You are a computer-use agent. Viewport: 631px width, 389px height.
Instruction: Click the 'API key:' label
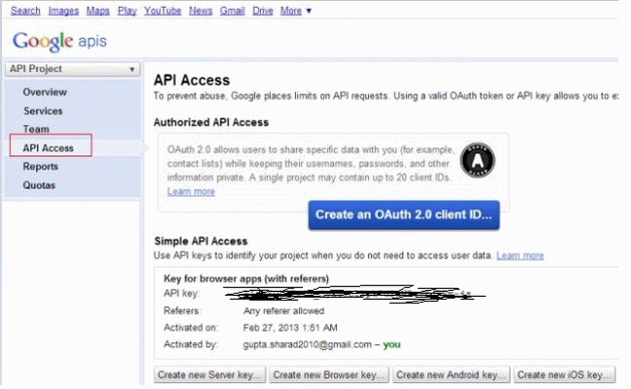(x=182, y=293)
